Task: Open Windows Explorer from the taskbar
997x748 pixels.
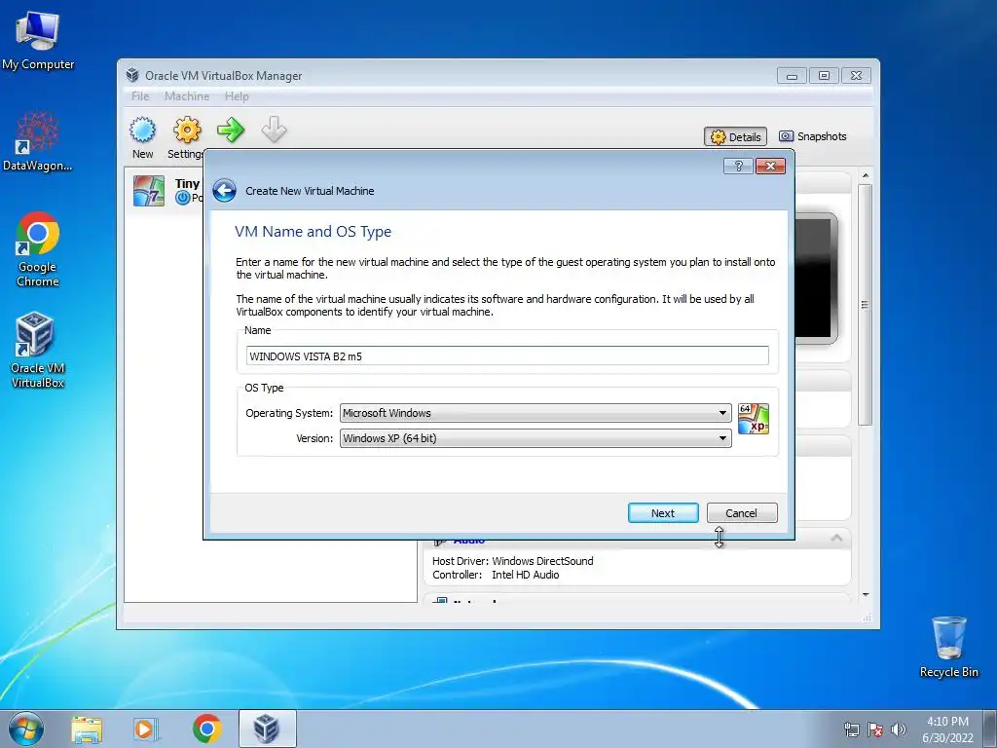Action: (87, 729)
